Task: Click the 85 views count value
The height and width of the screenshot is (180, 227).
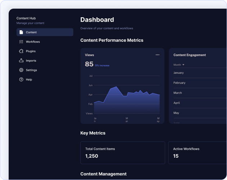Action: [x=89, y=64]
